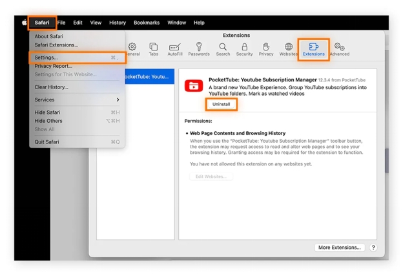Open help with the question mark button
The height and width of the screenshot is (276, 403).
[373, 248]
